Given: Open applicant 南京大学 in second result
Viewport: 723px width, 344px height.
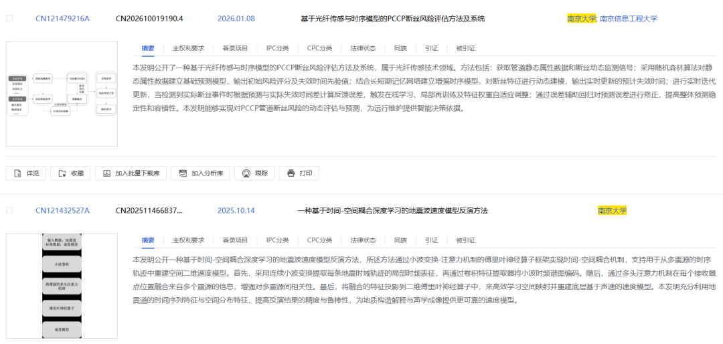Looking at the screenshot, I should (x=613, y=210).
